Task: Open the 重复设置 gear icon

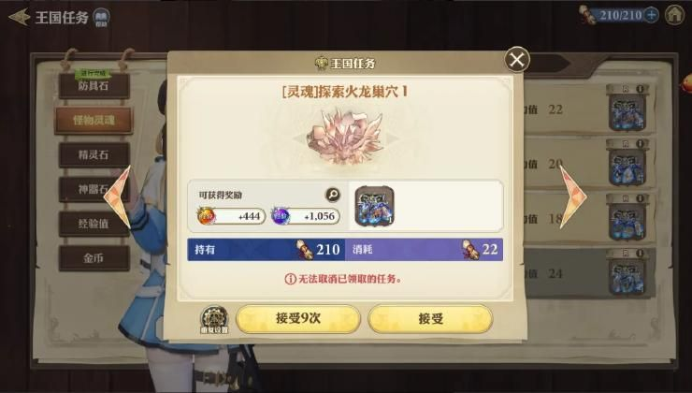Action: pos(214,318)
